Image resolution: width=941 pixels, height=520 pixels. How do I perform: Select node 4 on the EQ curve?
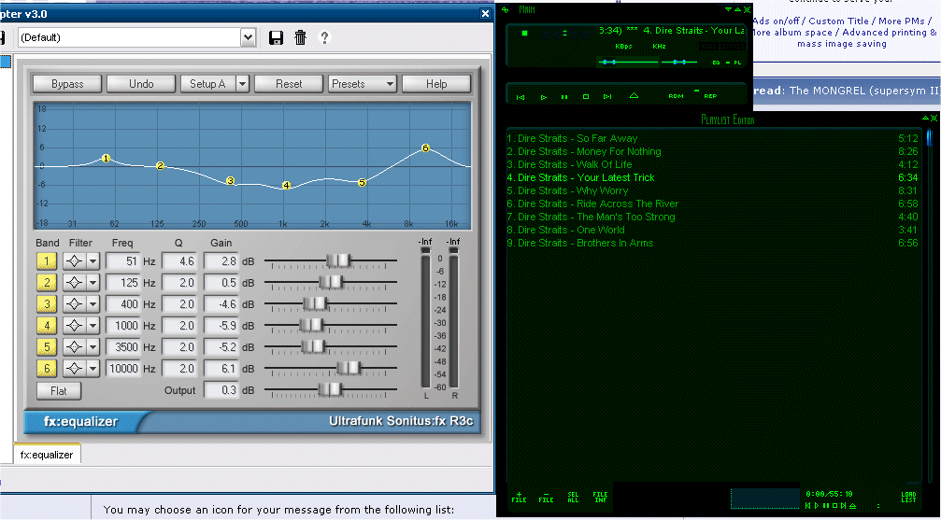(286, 186)
